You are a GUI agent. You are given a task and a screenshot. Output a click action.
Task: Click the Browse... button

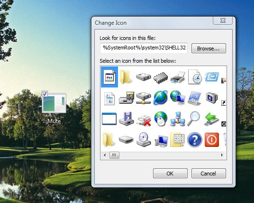[209, 48]
